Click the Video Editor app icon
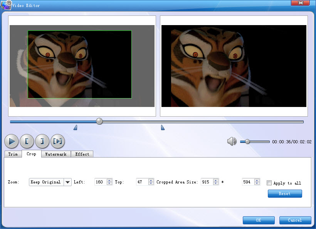 6,5
